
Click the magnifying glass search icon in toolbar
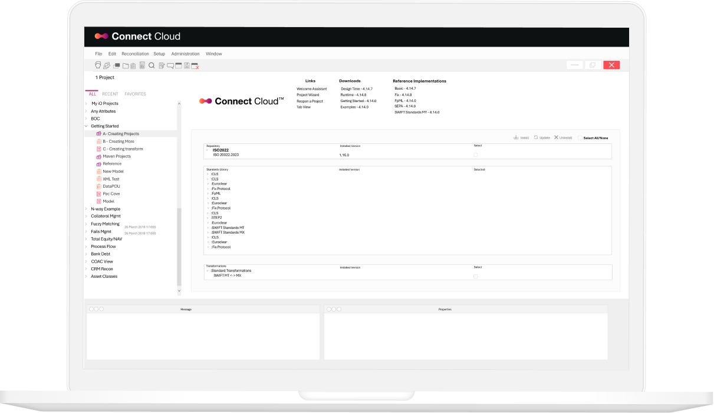tap(152, 65)
